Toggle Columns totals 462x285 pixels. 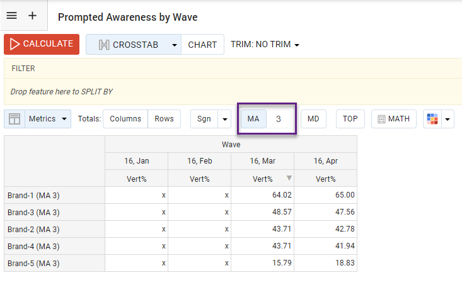click(x=125, y=119)
